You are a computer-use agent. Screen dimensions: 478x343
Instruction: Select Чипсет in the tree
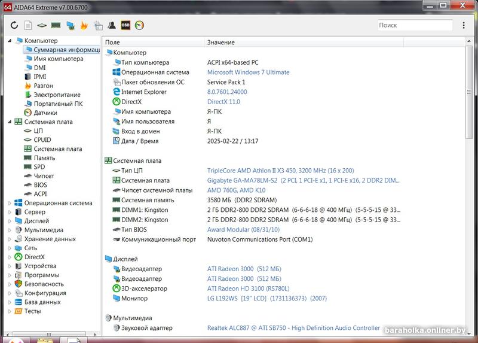pyautogui.click(x=44, y=176)
